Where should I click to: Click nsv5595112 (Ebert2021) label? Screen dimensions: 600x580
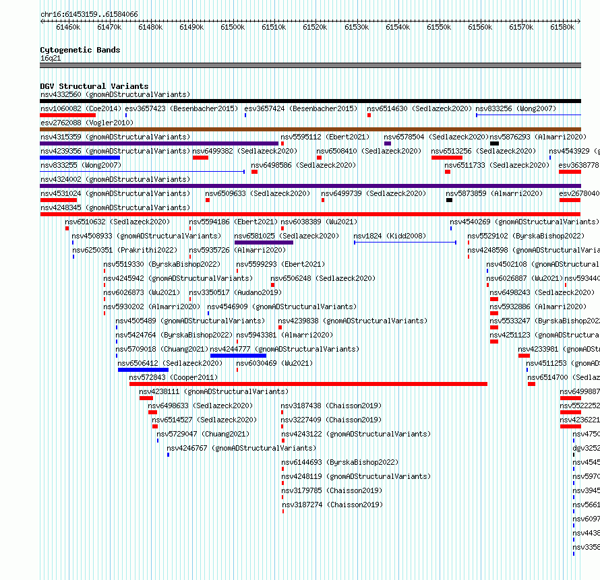(x=325, y=137)
